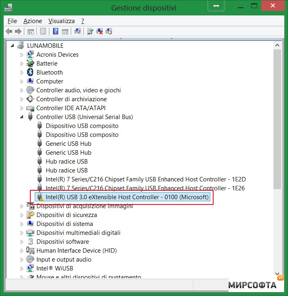Image resolution: width=288 pixels, height=296 pixels.
Task: Click the Controller USB category icon
Action: [x=30, y=117]
